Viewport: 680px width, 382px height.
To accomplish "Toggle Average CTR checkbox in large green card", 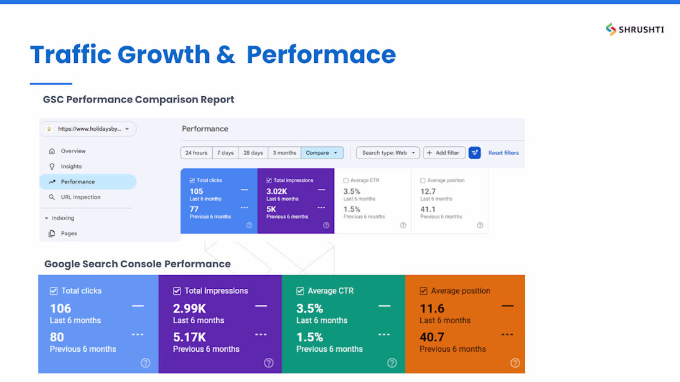I will point(300,291).
